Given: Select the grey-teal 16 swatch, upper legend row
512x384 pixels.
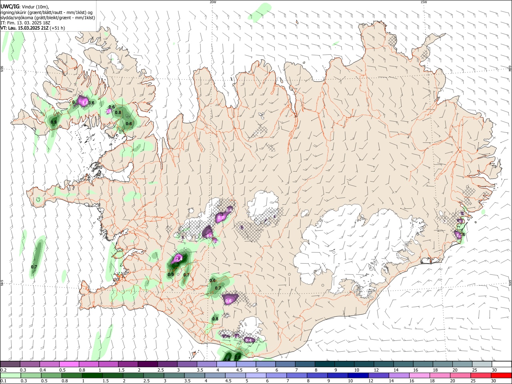Looking at the screenshot, I should click(x=423, y=364).
